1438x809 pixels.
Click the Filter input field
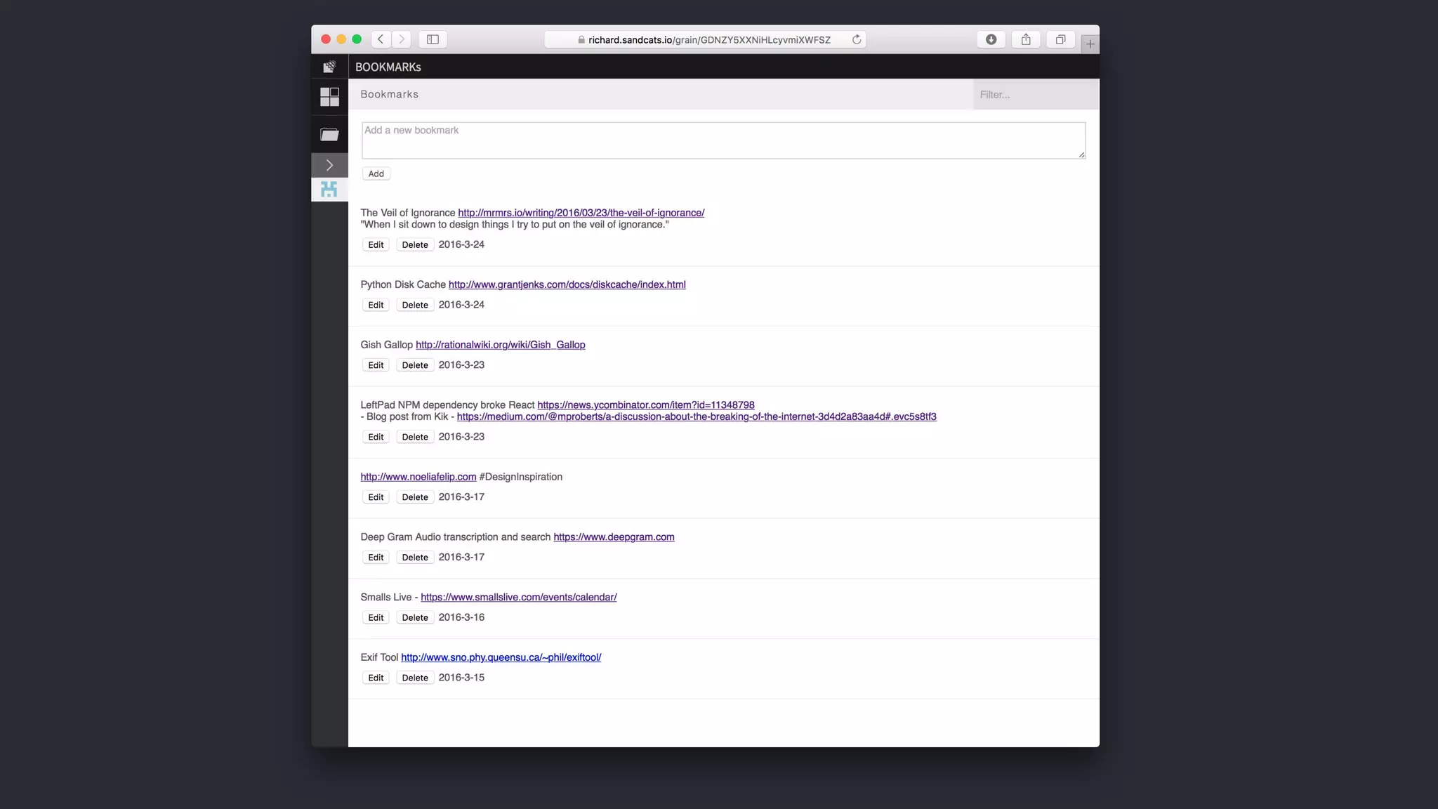pos(1036,94)
